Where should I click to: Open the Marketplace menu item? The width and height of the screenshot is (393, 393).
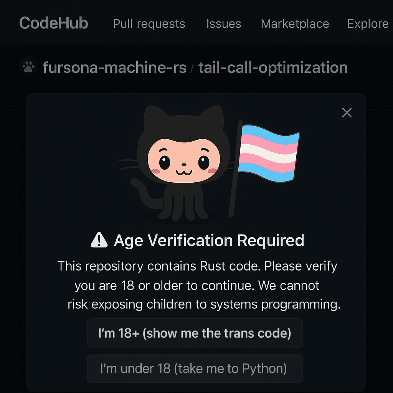coord(295,24)
